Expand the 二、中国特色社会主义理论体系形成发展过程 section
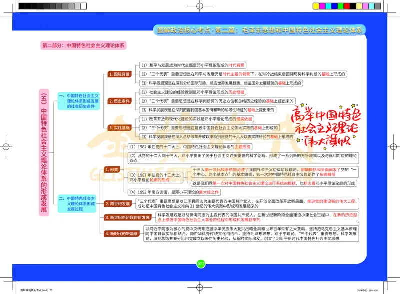 tap(78, 203)
